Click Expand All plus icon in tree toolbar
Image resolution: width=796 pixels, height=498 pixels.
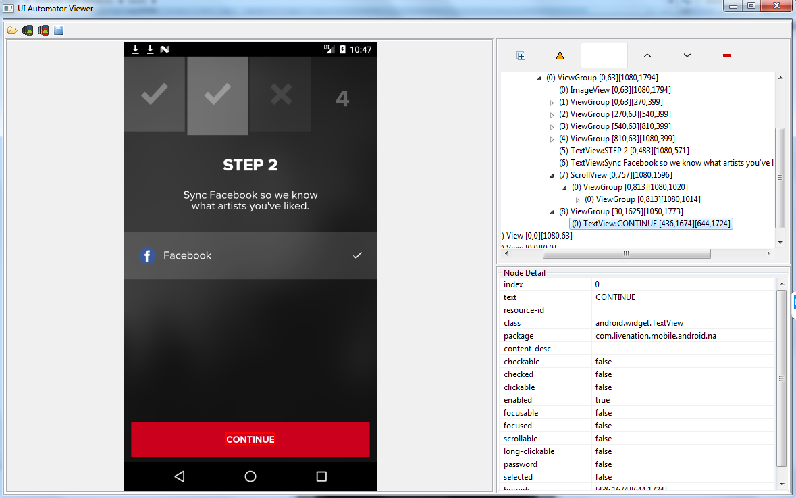(x=521, y=56)
